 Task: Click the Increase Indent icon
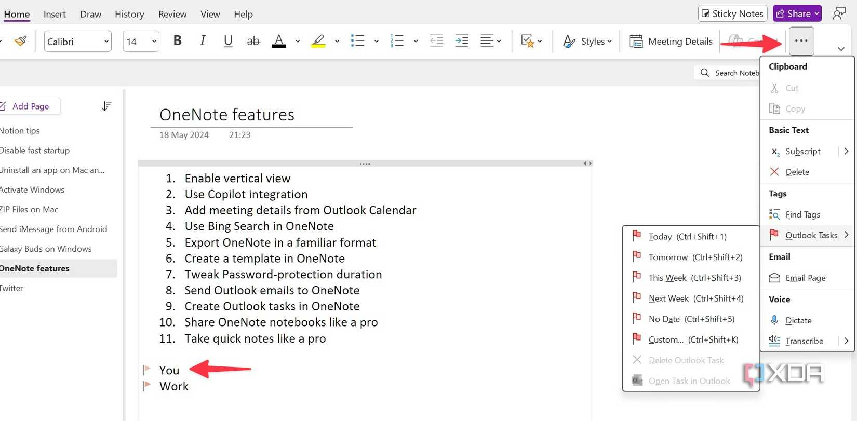pos(462,41)
